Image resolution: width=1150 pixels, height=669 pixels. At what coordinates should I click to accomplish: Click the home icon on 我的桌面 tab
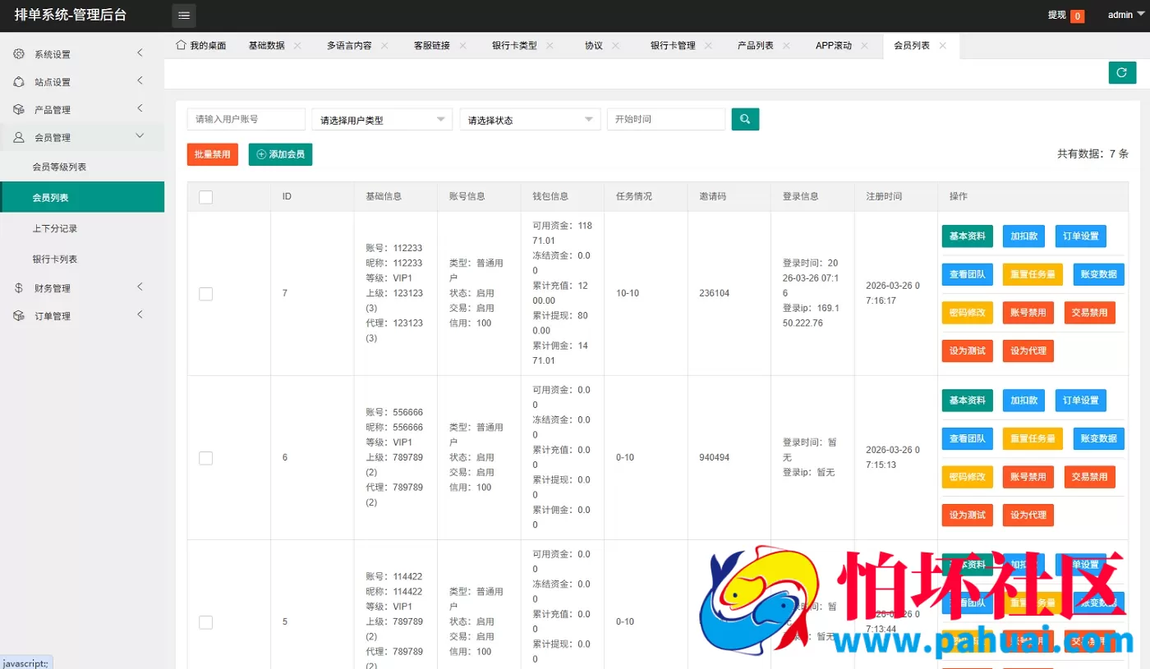(x=181, y=45)
